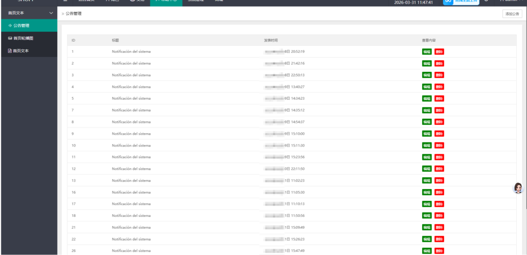Edit the announcement with ID 16
The image size is (527, 255).
click(427, 192)
